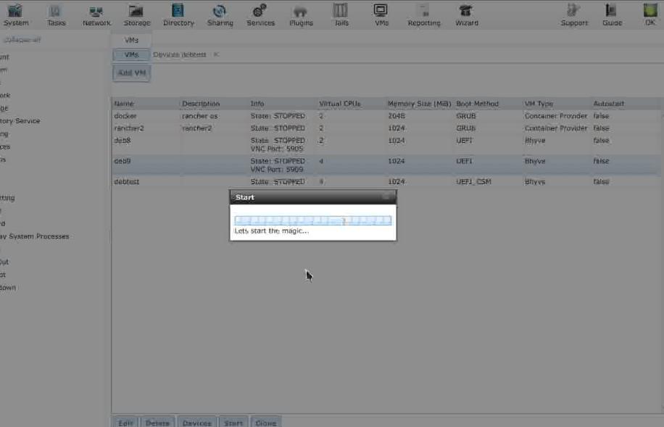Click the Add VM button
This screenshot has width=664, height=427.
click(132, 73)
